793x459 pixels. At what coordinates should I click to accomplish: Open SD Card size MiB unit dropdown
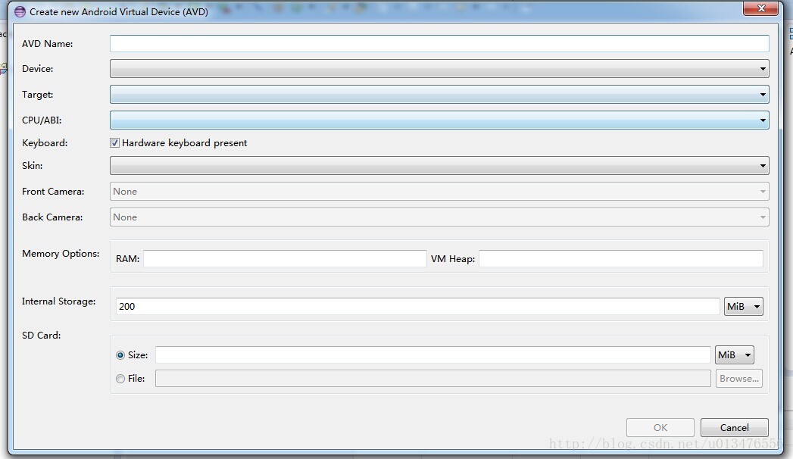click(x=735, y=355)
